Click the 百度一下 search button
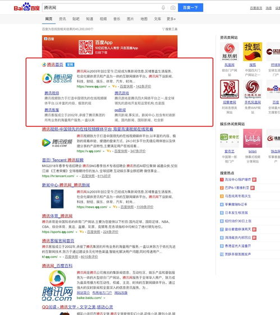The width and height of the screenshot is (280, 315). (190, 8)
